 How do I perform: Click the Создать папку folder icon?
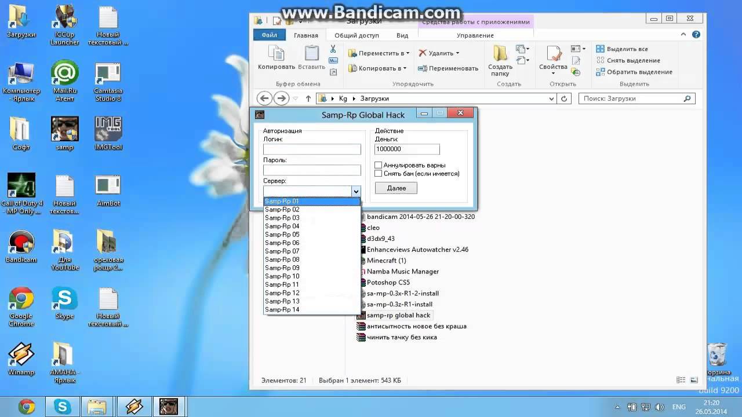pyautogui.click(x=501, y=53)
